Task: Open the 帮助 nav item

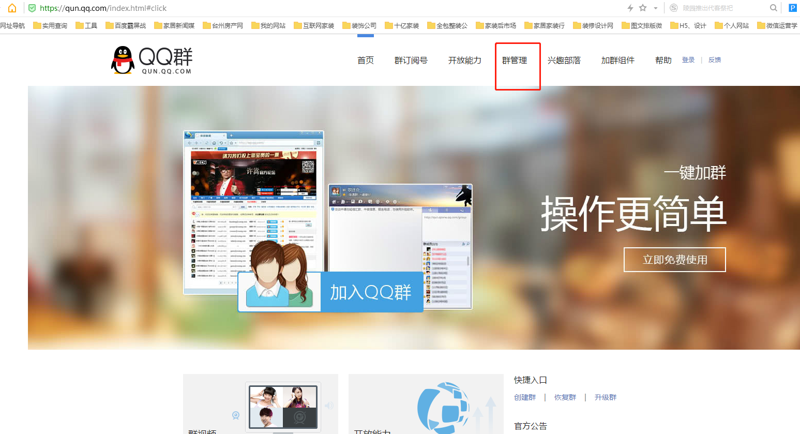Action: pyautogui.click(x=663, y=61)
